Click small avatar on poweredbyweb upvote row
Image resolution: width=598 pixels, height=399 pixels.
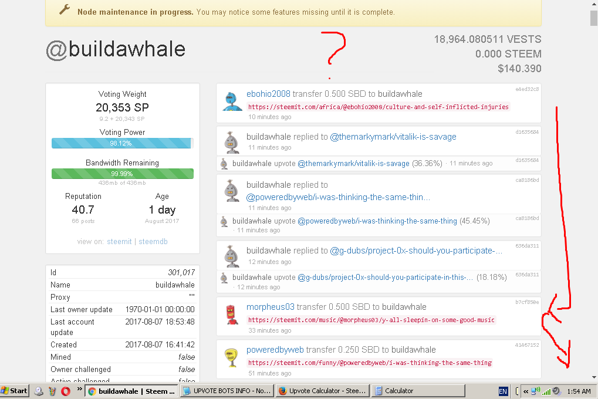click(224, 221)
